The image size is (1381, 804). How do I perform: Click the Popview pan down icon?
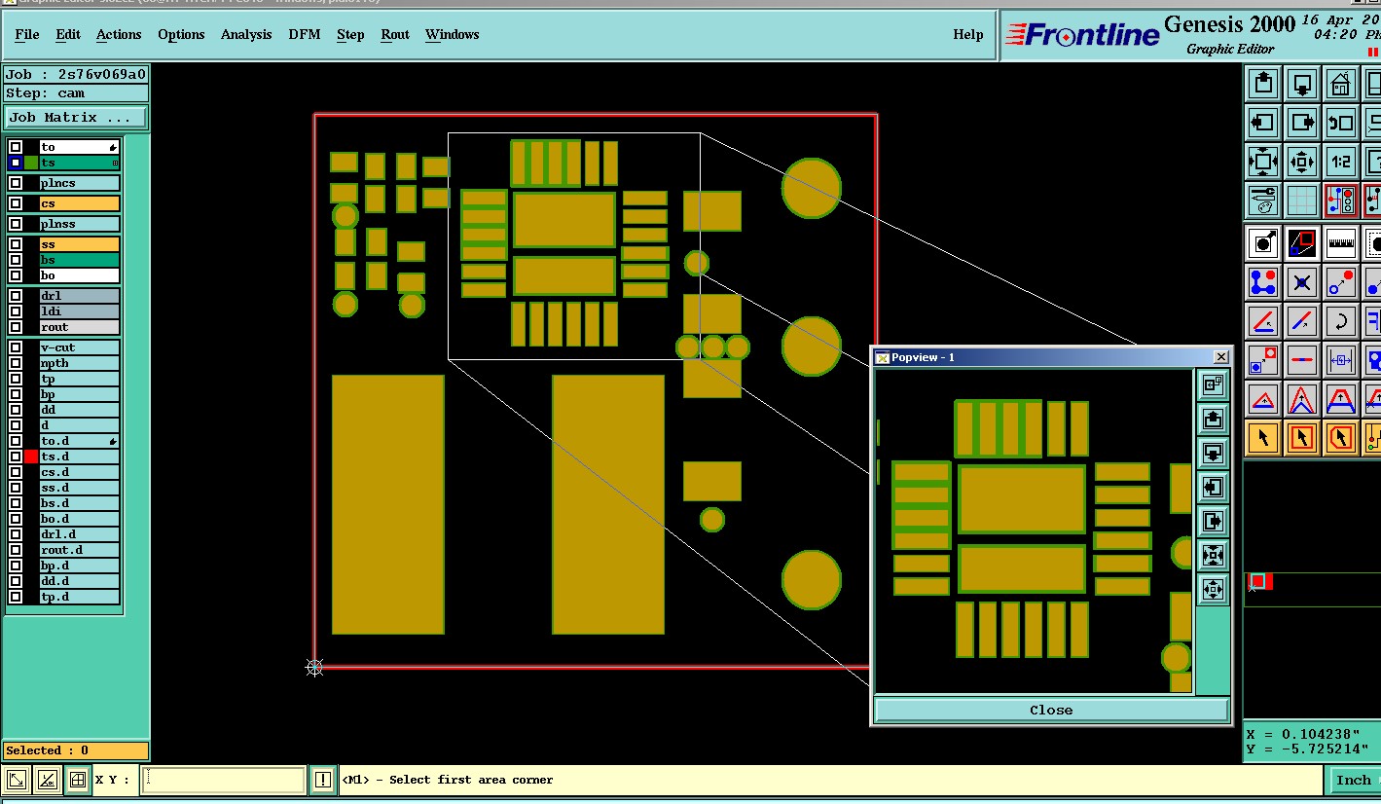[x=1213, y=453]
